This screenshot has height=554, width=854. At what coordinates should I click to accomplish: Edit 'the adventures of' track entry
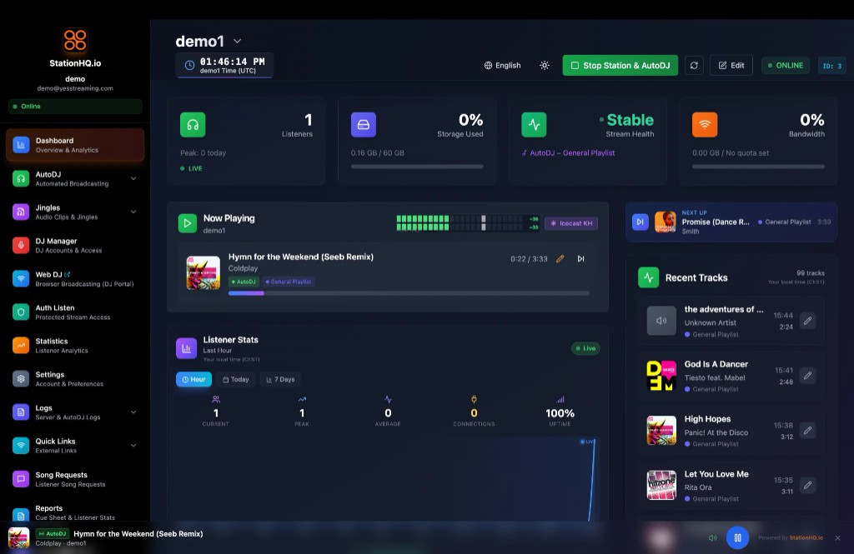(x=807, y=321)
